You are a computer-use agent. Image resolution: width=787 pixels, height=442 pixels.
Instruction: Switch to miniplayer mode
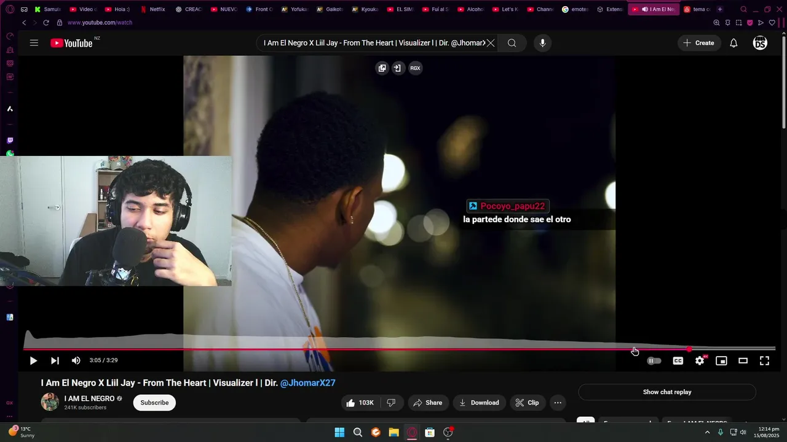(721, 361)
